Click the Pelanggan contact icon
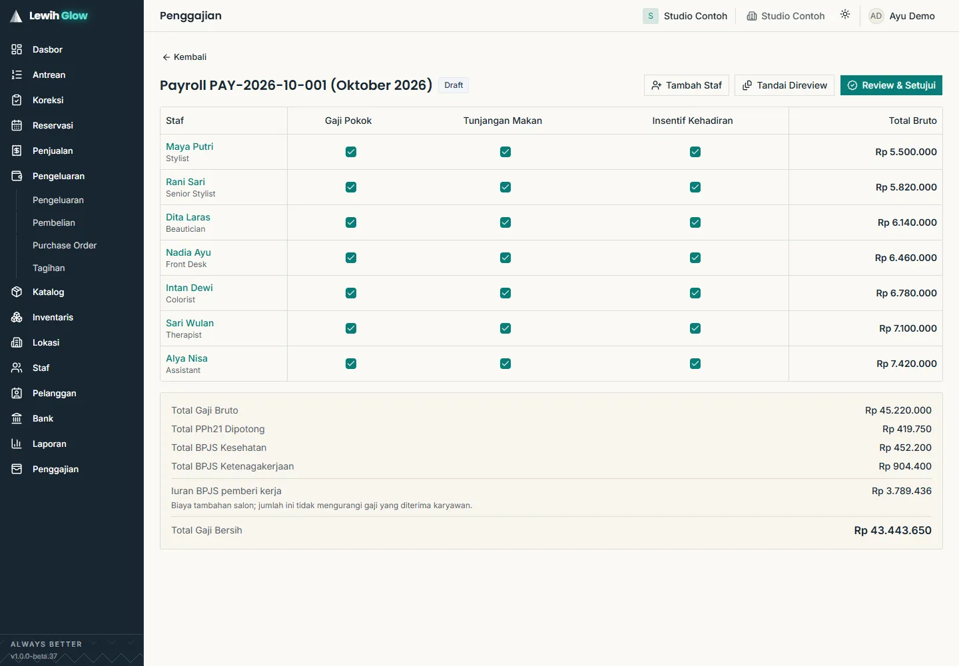This screenshot has width=959, height=666. pos(17,393)
